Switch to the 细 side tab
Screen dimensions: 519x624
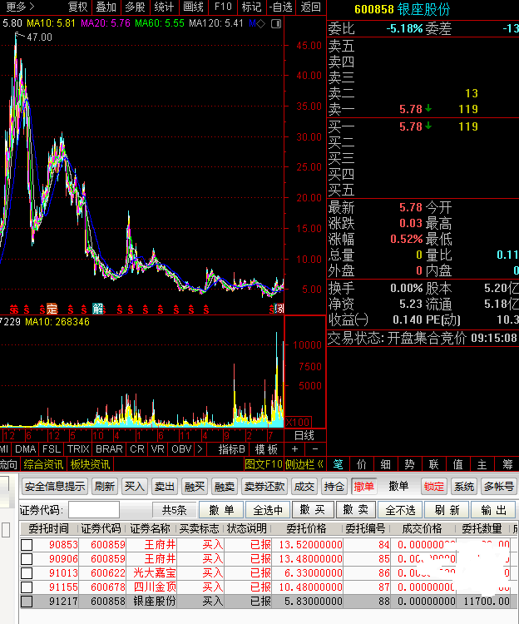385,464
